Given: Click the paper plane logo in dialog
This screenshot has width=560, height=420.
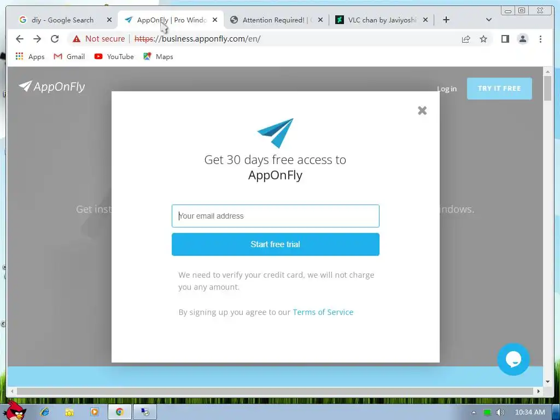Looking at the screenshot, I should click(276, 133).
